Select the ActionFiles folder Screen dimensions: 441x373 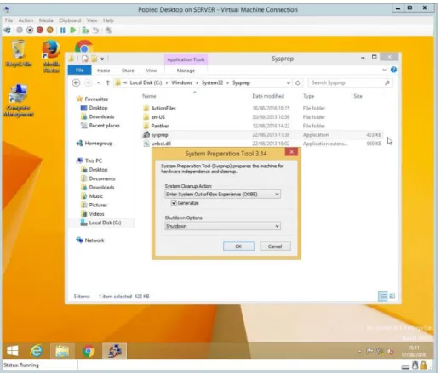[x=163, y=108]
